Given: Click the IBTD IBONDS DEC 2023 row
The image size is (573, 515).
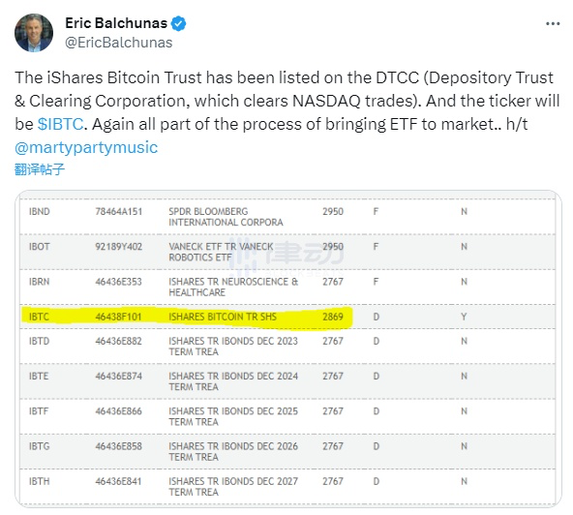Looking at the screenshot, I should coord(287,347).
